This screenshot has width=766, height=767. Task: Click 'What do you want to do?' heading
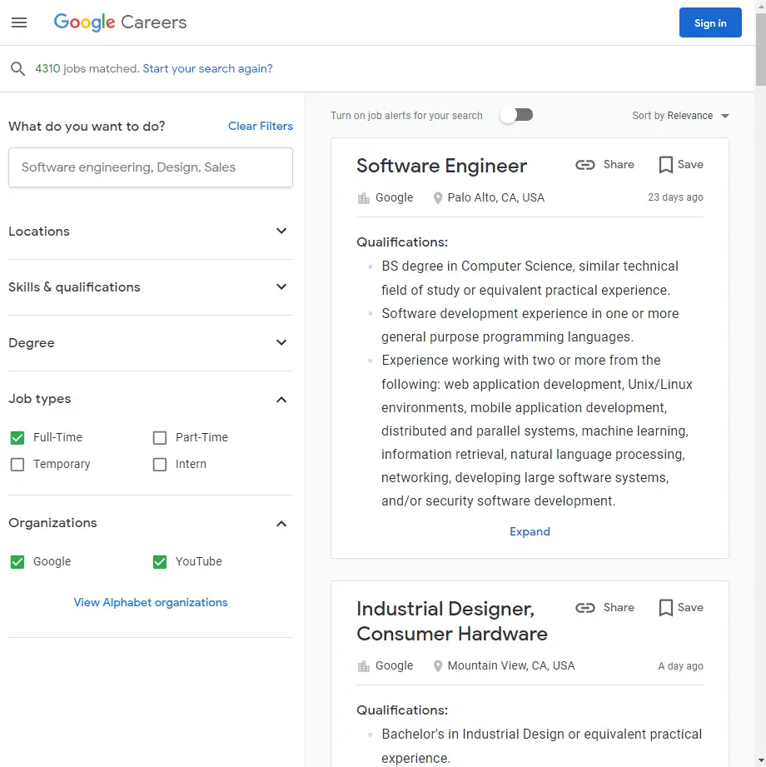click(87, 127)
